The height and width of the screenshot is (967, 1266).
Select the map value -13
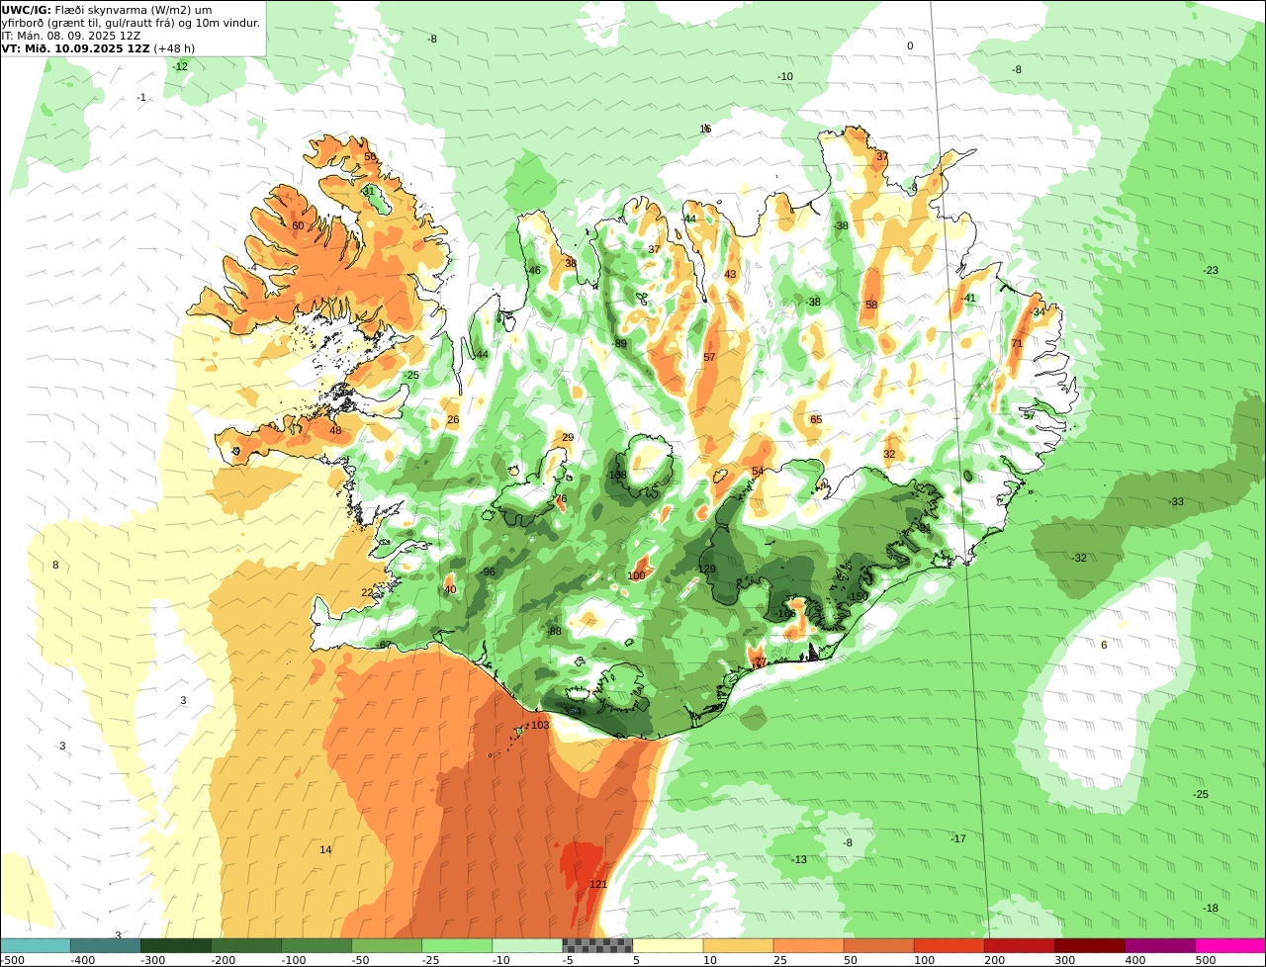(x=799, y=859)
